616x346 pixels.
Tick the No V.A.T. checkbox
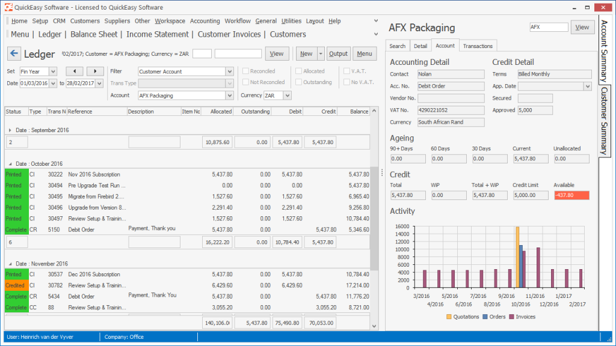coord(346,82)
